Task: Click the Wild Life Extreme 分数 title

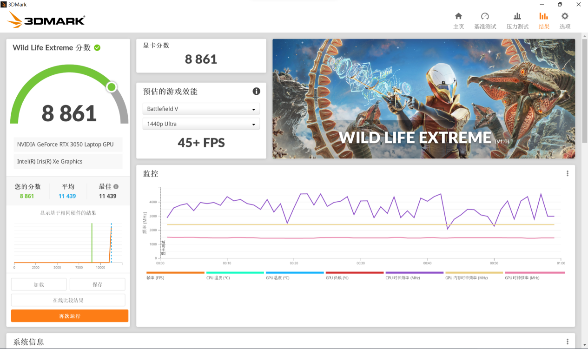Action: 52,47
